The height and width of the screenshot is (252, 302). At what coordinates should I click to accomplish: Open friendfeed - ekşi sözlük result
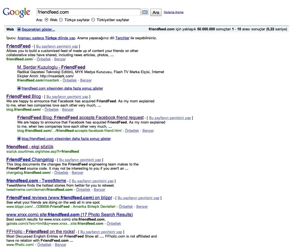[30, 147]
